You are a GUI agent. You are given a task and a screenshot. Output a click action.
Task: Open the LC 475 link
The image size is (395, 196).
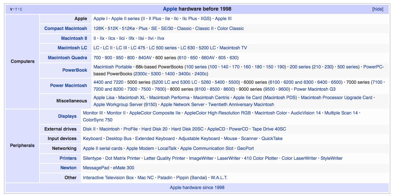click(x=138, y=48)
